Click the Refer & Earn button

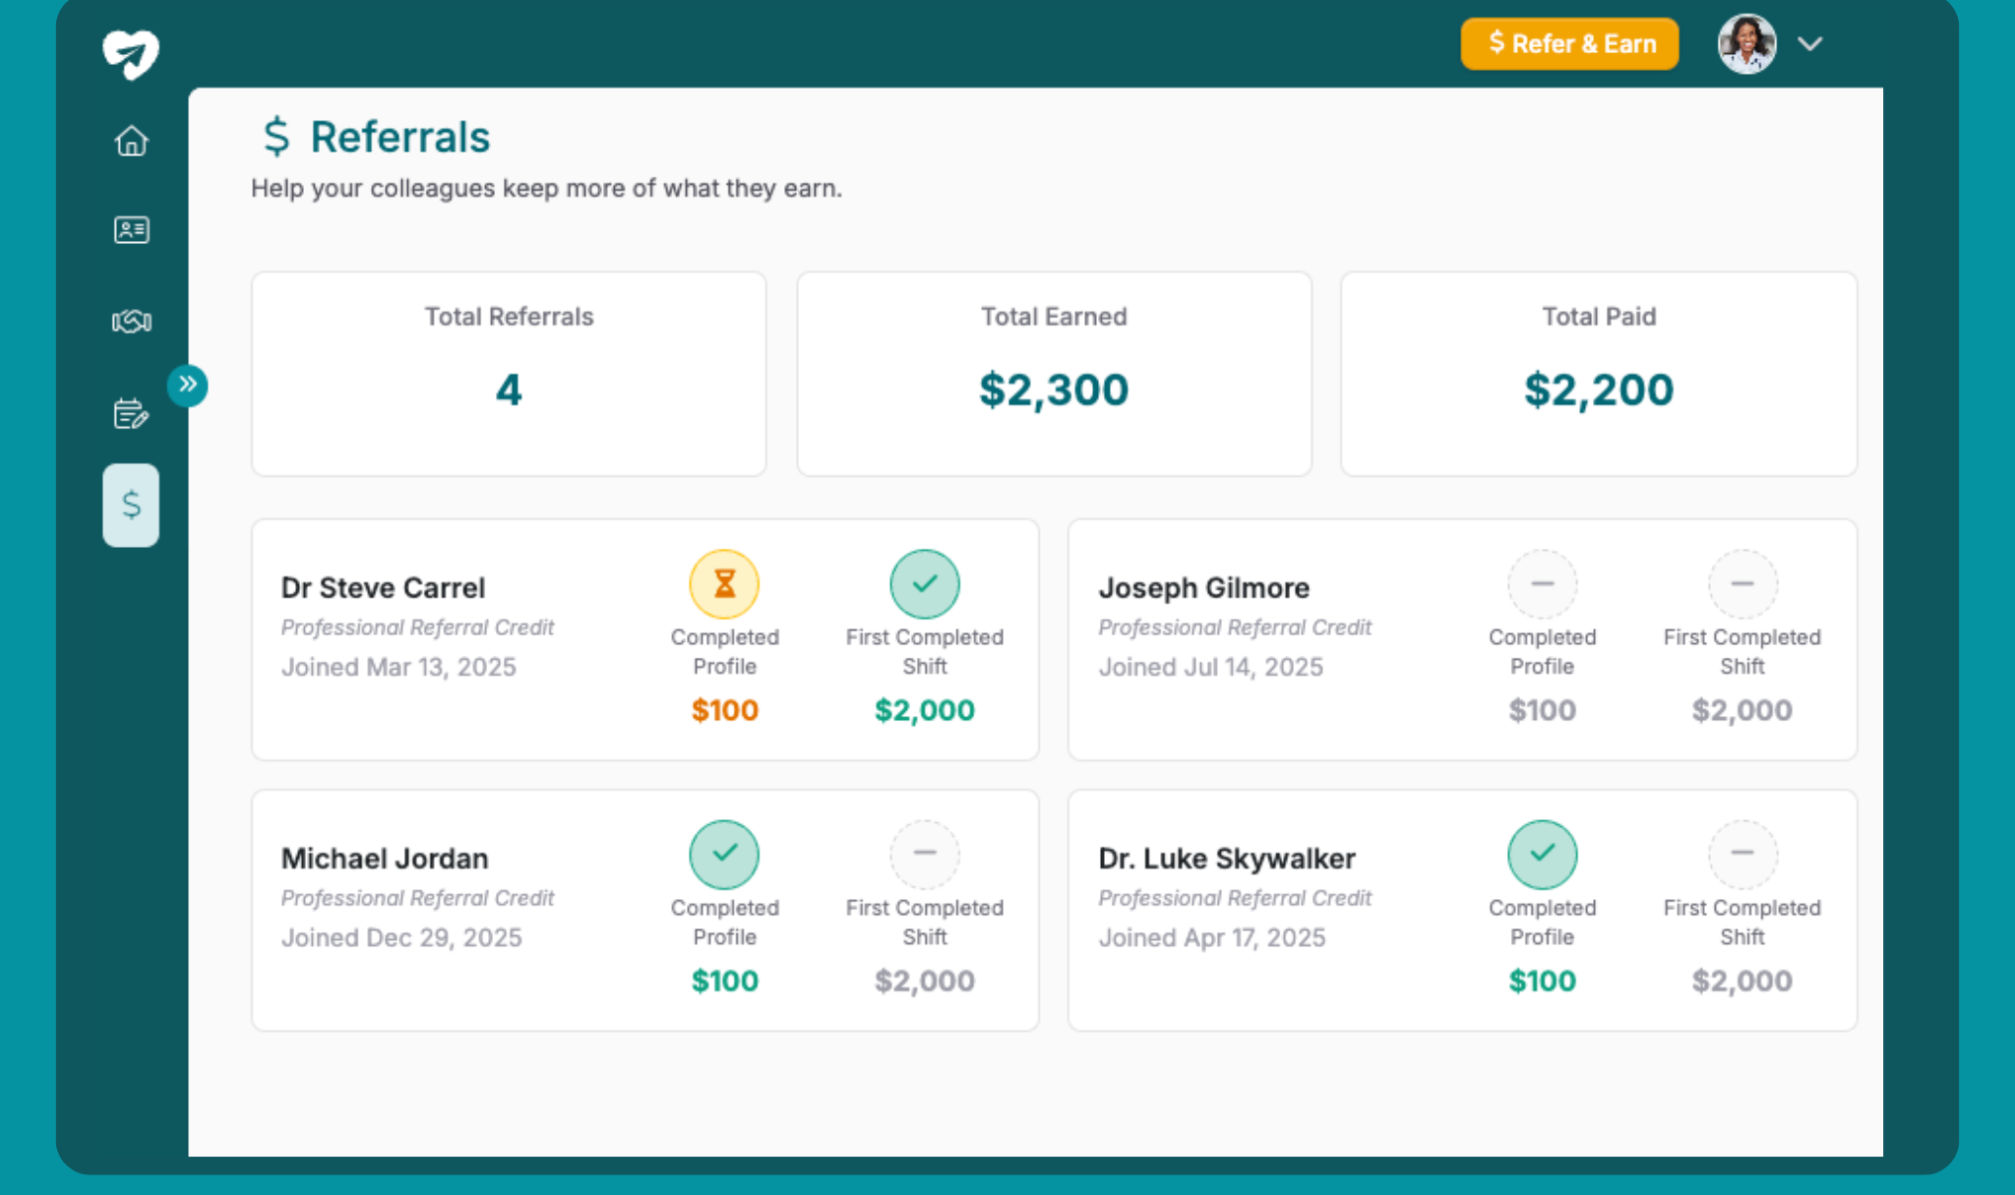1569,43
